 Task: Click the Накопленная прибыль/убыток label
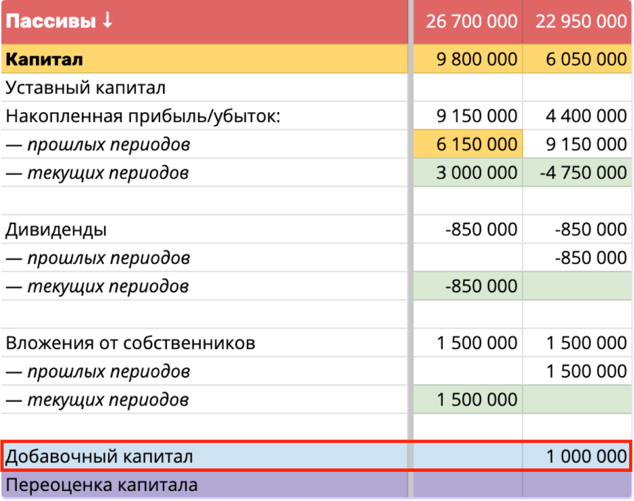pyautogui.click(x=143, y=116)
